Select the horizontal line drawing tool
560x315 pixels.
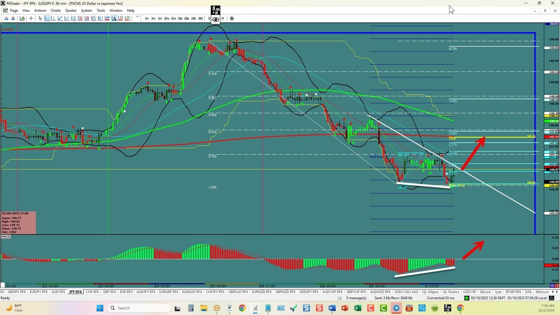pyautogui.click(x=47, y=18)
